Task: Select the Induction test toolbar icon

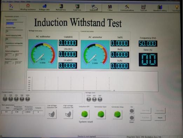Action: pyautogui.click(x=94, y=8)
